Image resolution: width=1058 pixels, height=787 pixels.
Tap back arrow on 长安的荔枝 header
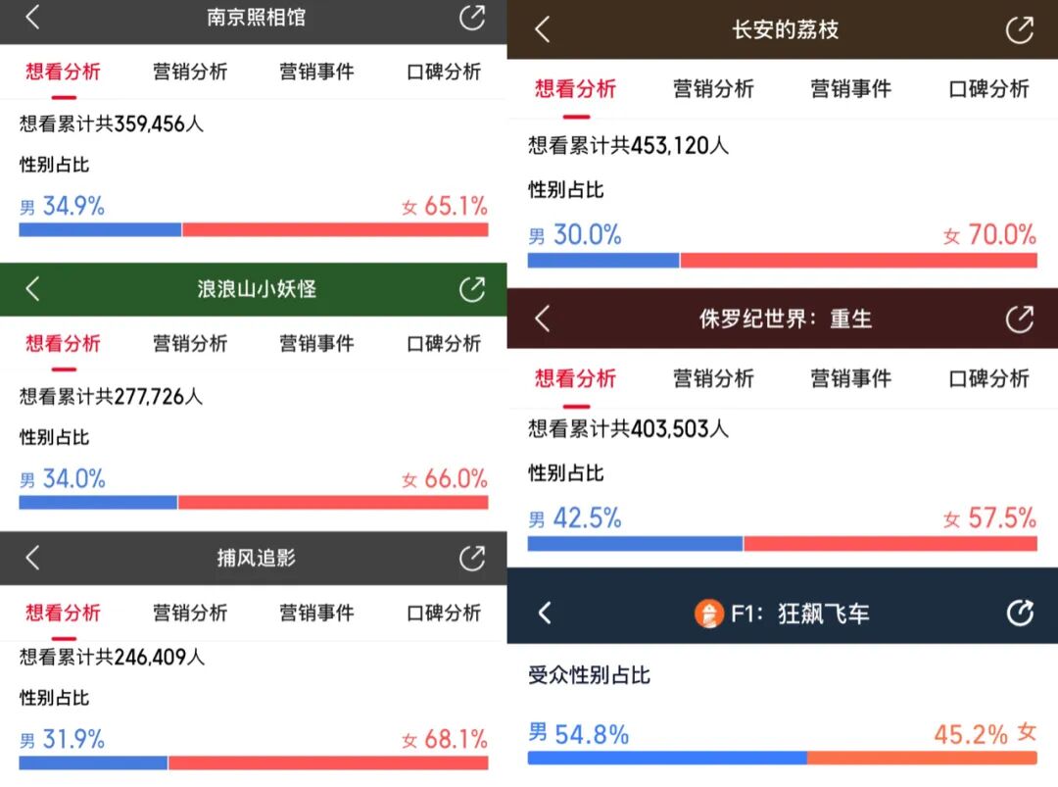[x=543, y=29]
